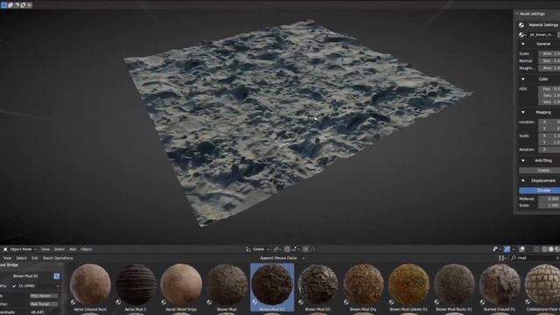Image resolution: width=560 pixels, height=315 pixels.
Task: Adjust the displacement Scale 1.000 field
Action: (x=549, y=206)
